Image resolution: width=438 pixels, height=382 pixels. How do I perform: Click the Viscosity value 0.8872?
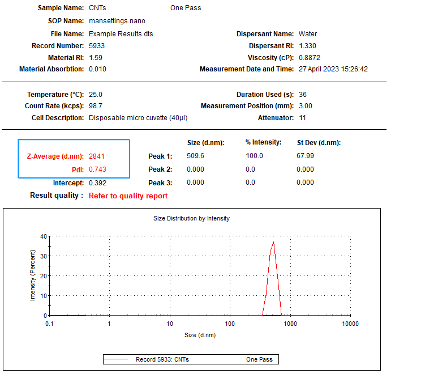click(309, 58)
